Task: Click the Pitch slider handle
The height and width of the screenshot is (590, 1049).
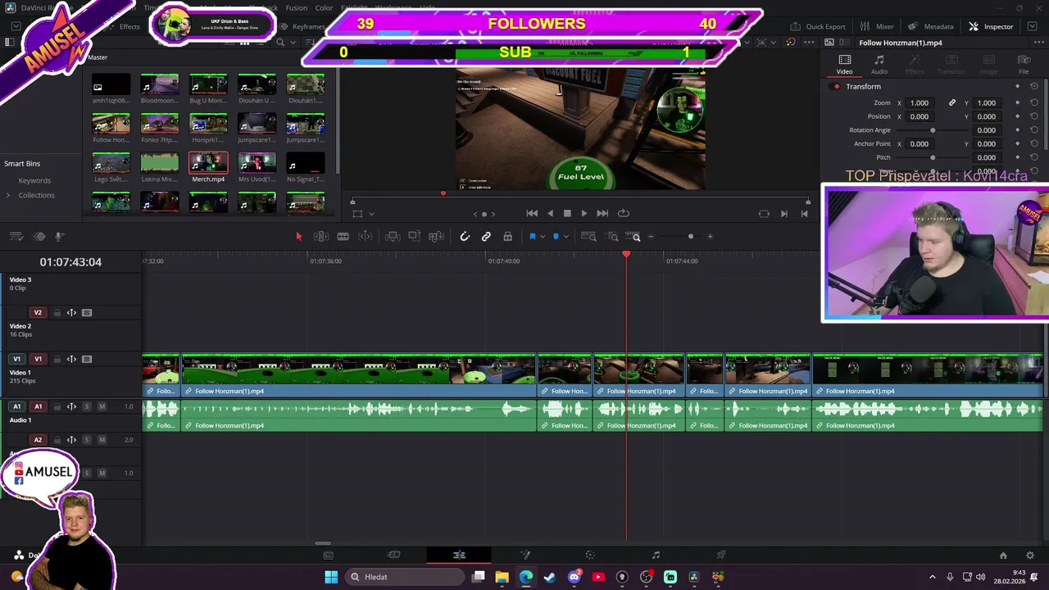Action: coord(933,157)
